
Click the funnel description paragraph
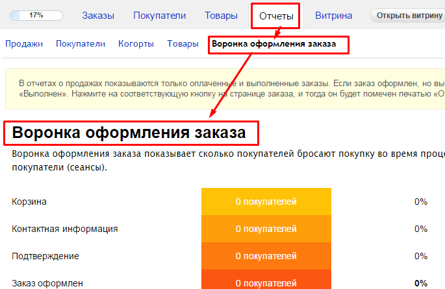[x=228, y=161]
